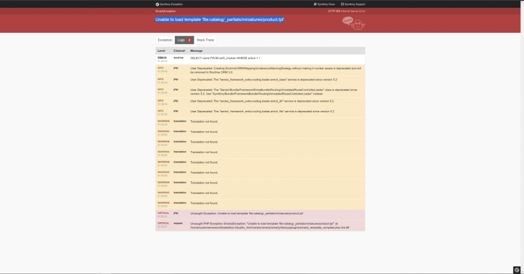Click the AnnotatedRouteControllerLoader deprecation message

coord(274,92)
